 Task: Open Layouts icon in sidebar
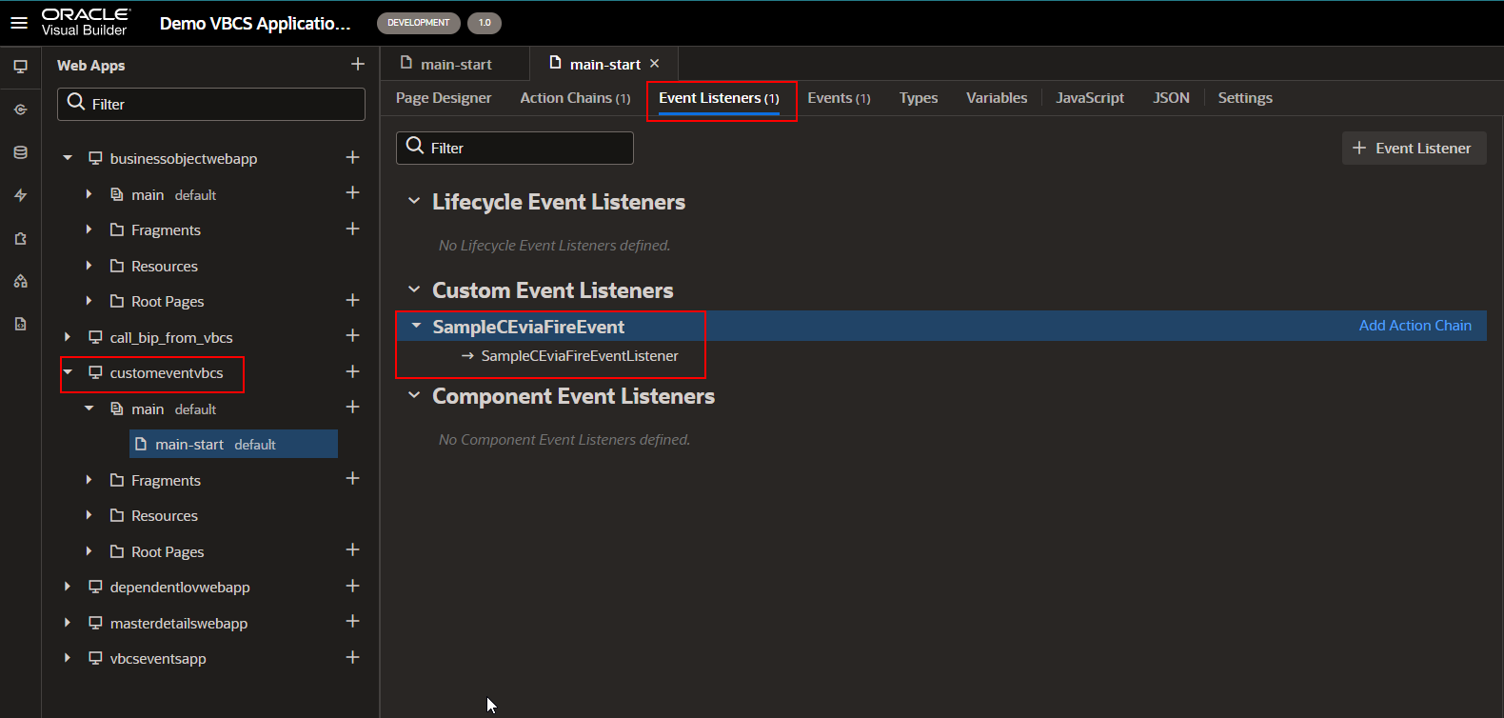pos(20,281)
